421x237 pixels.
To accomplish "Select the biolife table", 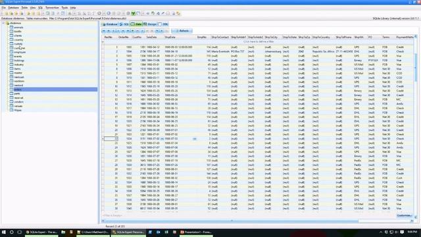I will (18, 32).
